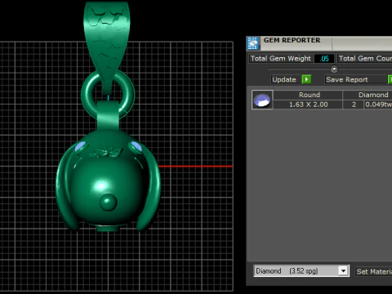This screenshot has width=392, height=294.
Task: Click the Set Material button
Action: coord(374,271)
